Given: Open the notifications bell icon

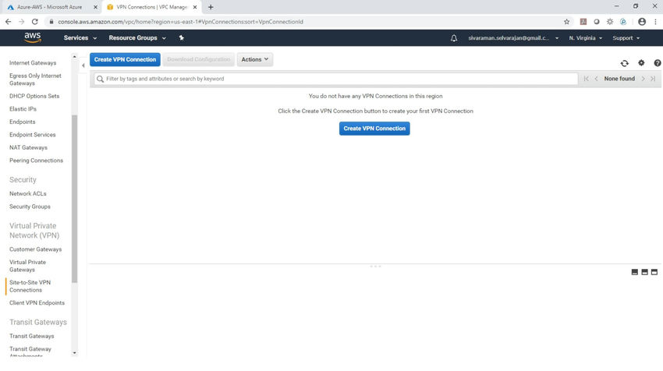Looking at the screenshot, I should pyautogui.click(x=454, y=38).
